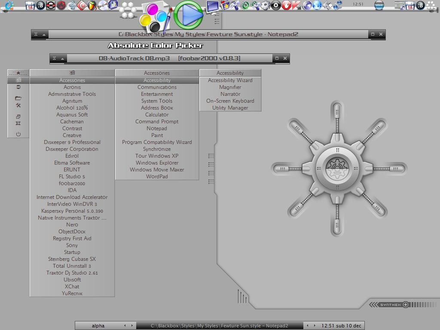Click the foobar2000 window title bar
440x330 pixels.
tap(169, 58)
